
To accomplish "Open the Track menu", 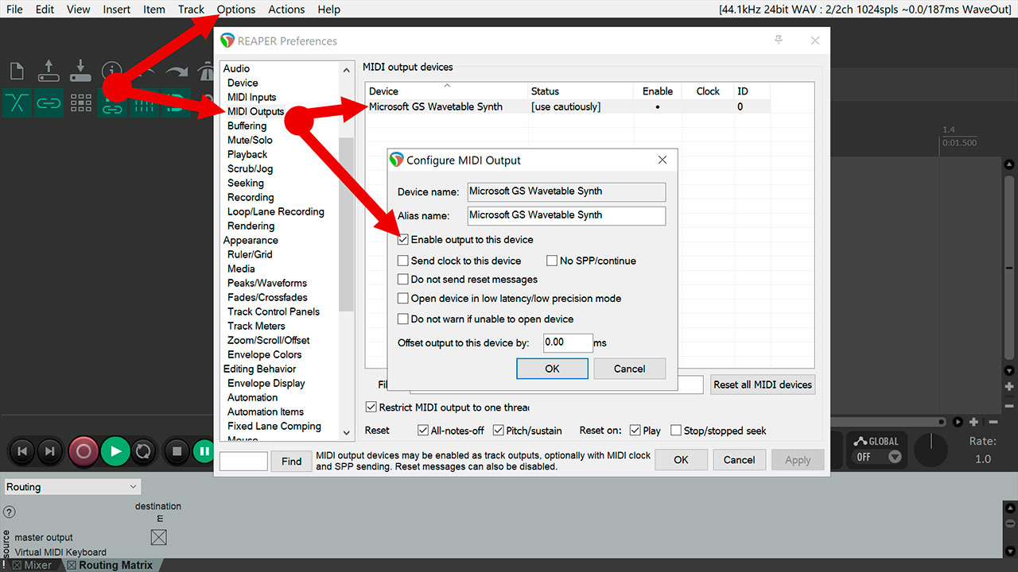I will click(191, 10).
